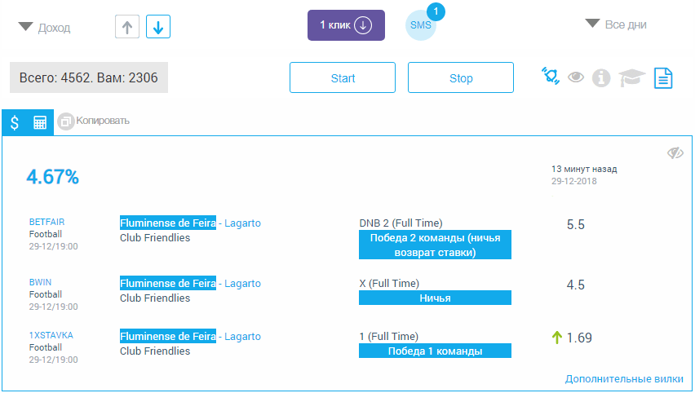This screenshot has height=393, width=695.
Task: Open the BETFAIR bookmaker link
Action: pos(47,222)
